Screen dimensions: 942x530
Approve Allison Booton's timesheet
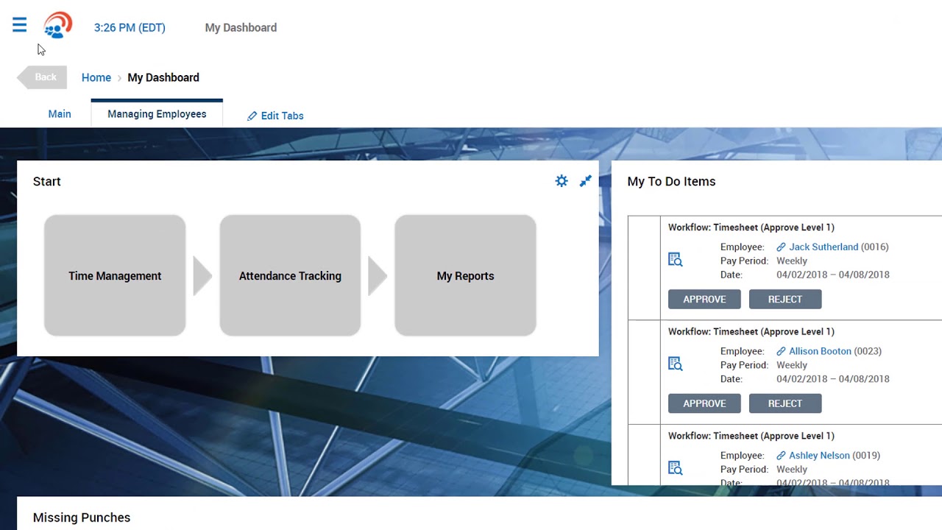tap(704, 403)
